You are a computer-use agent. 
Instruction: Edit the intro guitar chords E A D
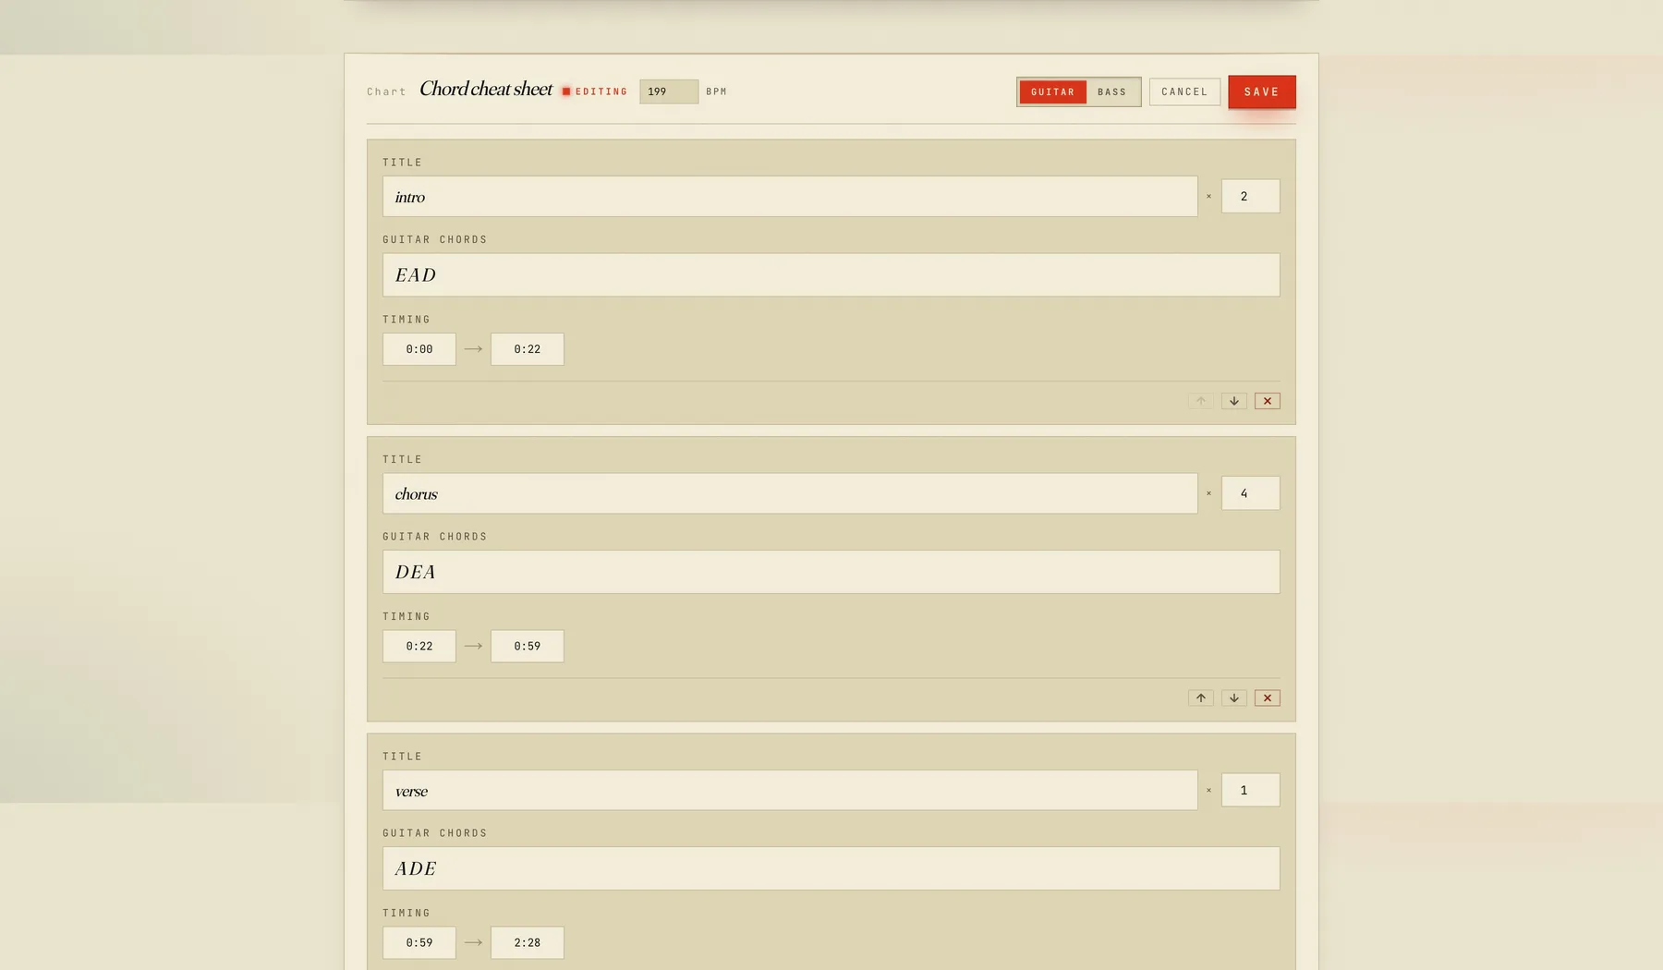[831, 275]
